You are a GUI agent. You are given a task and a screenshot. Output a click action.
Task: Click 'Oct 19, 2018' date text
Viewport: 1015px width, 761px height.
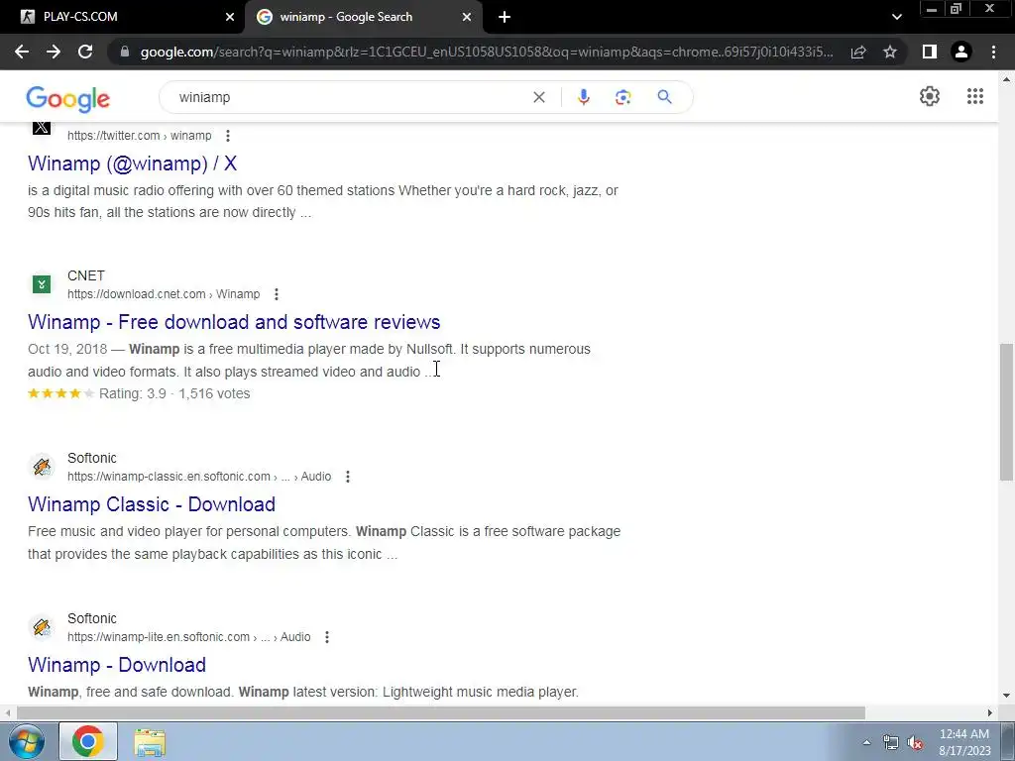[x=67, y=350]
